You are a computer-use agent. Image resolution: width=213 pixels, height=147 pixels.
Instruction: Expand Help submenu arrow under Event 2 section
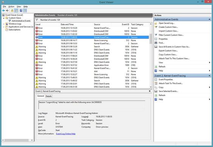(210, 100)
